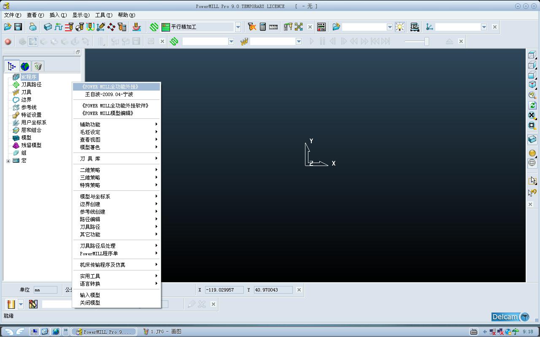Click the pencil-and-grid icon in the bottom toolbar
The height and width of the screenshot is (337, 540).
pos(33,304)
